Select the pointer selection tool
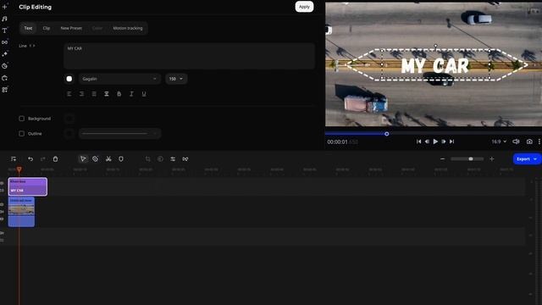Viewport: 542px width, 305px height. point(83,158)
